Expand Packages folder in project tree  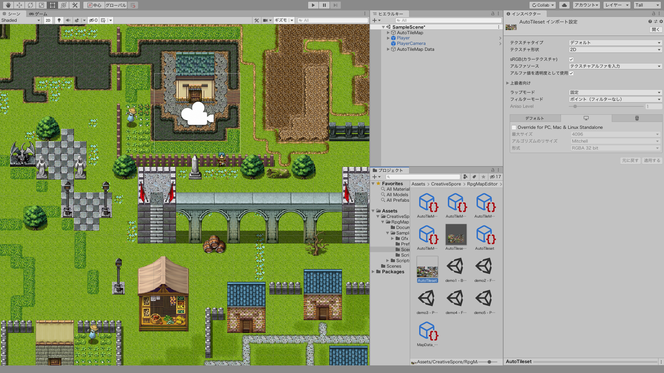(373, 272)
